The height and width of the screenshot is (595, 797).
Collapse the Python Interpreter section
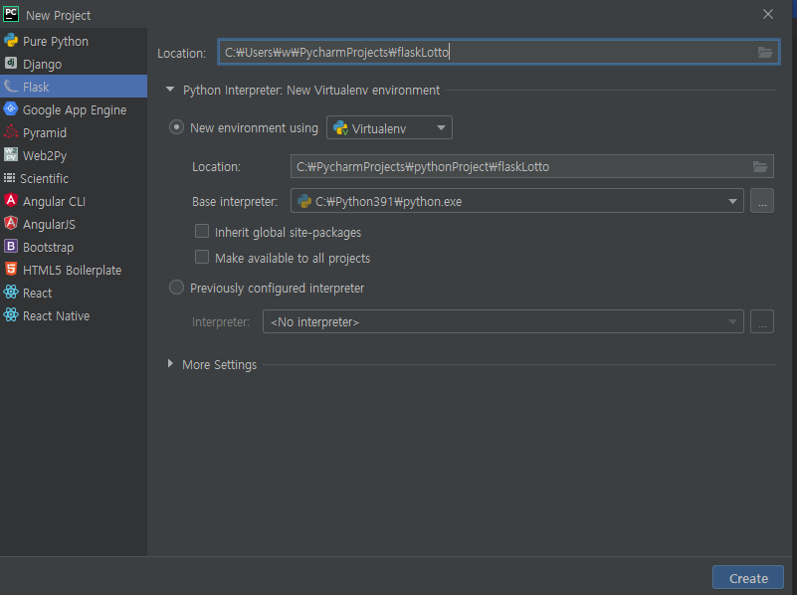[x=170, y=90]
